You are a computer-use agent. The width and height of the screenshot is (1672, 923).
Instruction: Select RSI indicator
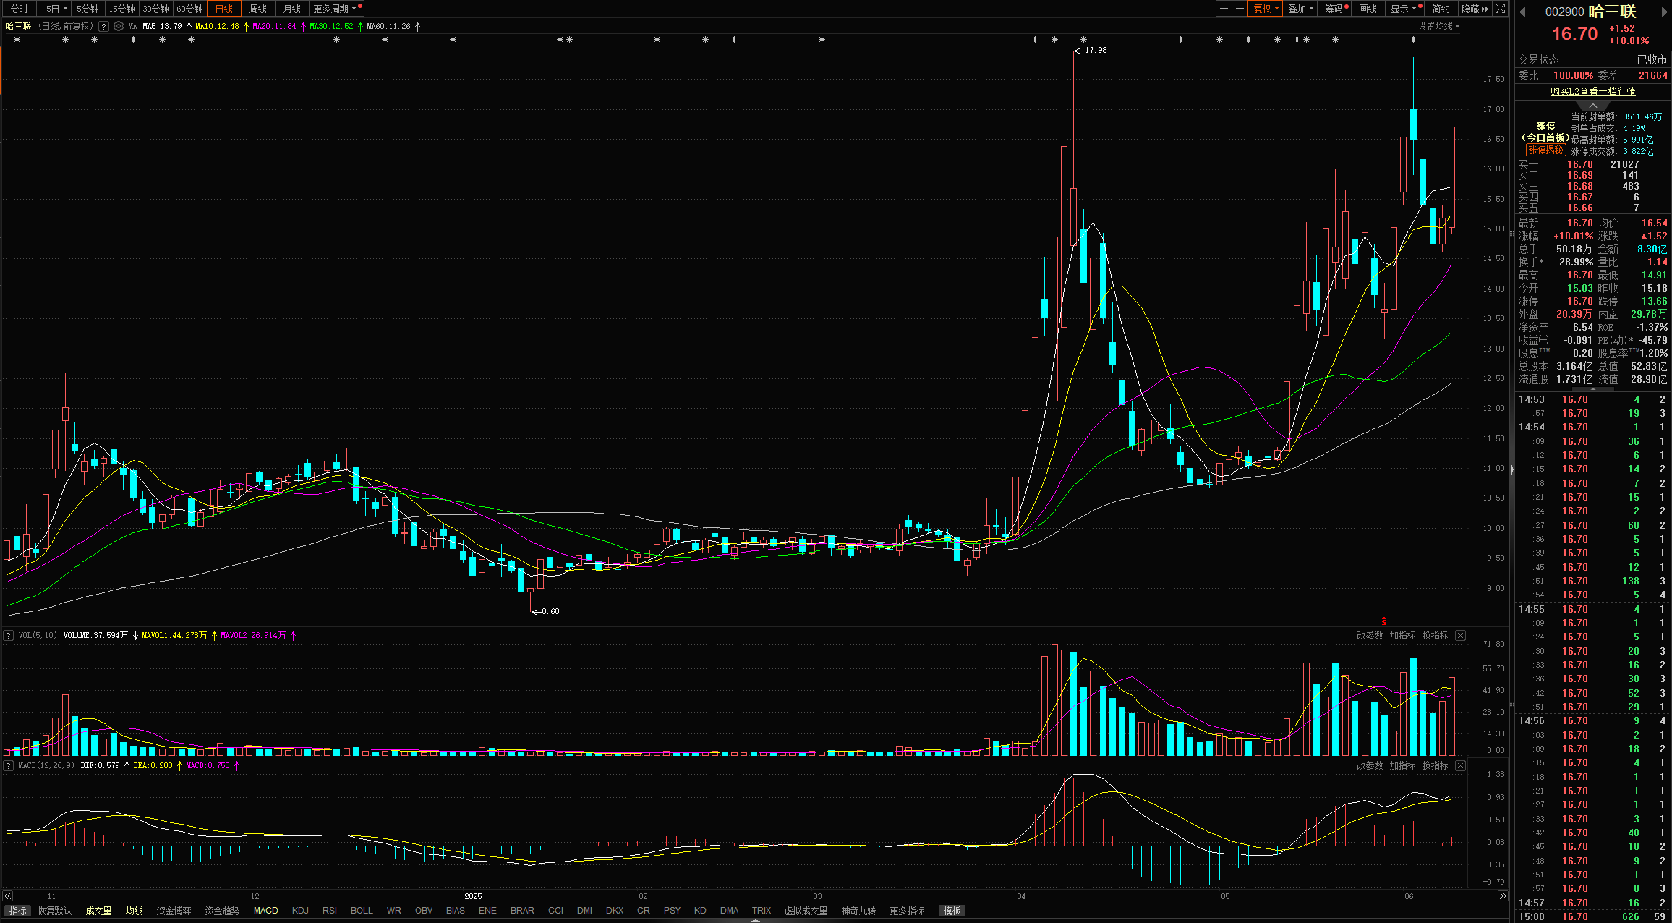pos(330,911)
